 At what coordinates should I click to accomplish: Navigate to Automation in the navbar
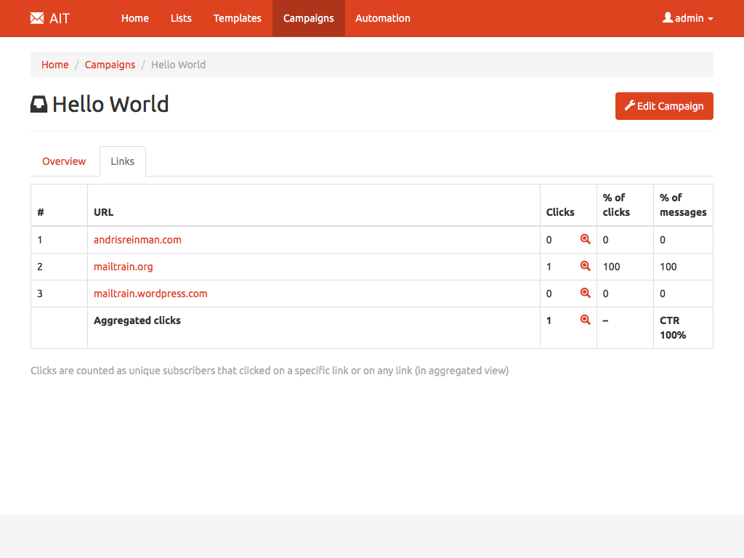tap(383, 18)
